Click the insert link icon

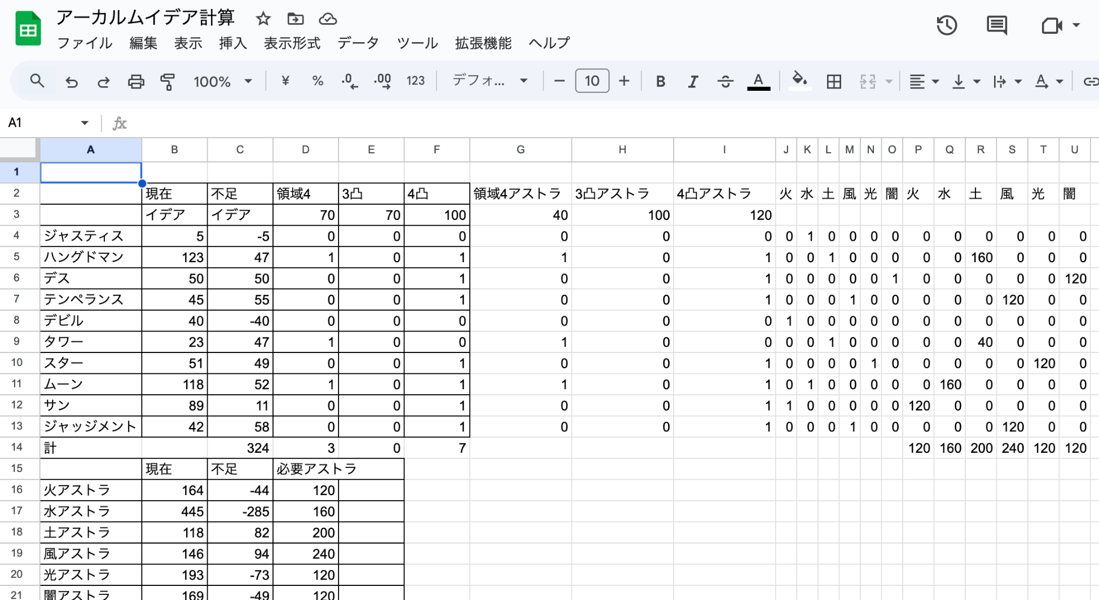tap(1090, 82)
